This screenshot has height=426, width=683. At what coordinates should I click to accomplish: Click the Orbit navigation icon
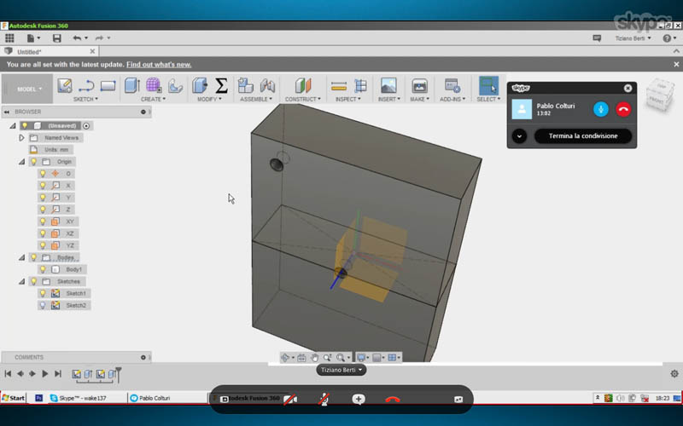tap(285, 357)
